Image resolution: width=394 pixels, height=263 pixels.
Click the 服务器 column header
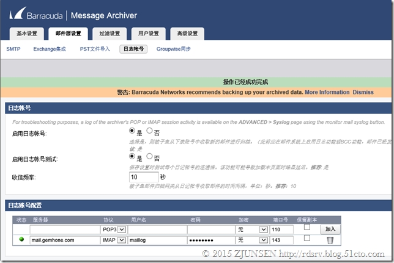click(40, 220)
